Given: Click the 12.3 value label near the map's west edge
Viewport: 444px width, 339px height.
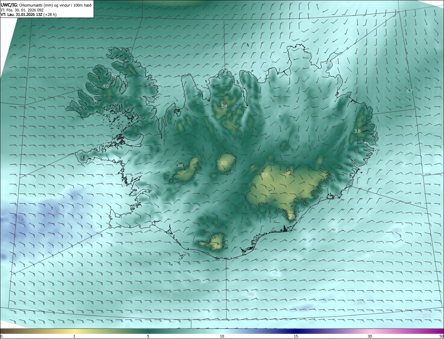Looking at the screenshot, I should 21,220.
